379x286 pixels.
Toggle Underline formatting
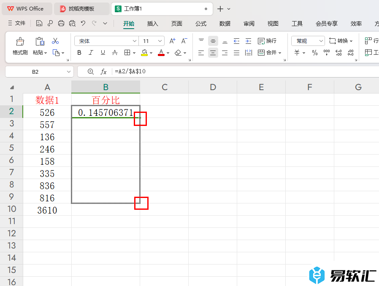[103, 53]
